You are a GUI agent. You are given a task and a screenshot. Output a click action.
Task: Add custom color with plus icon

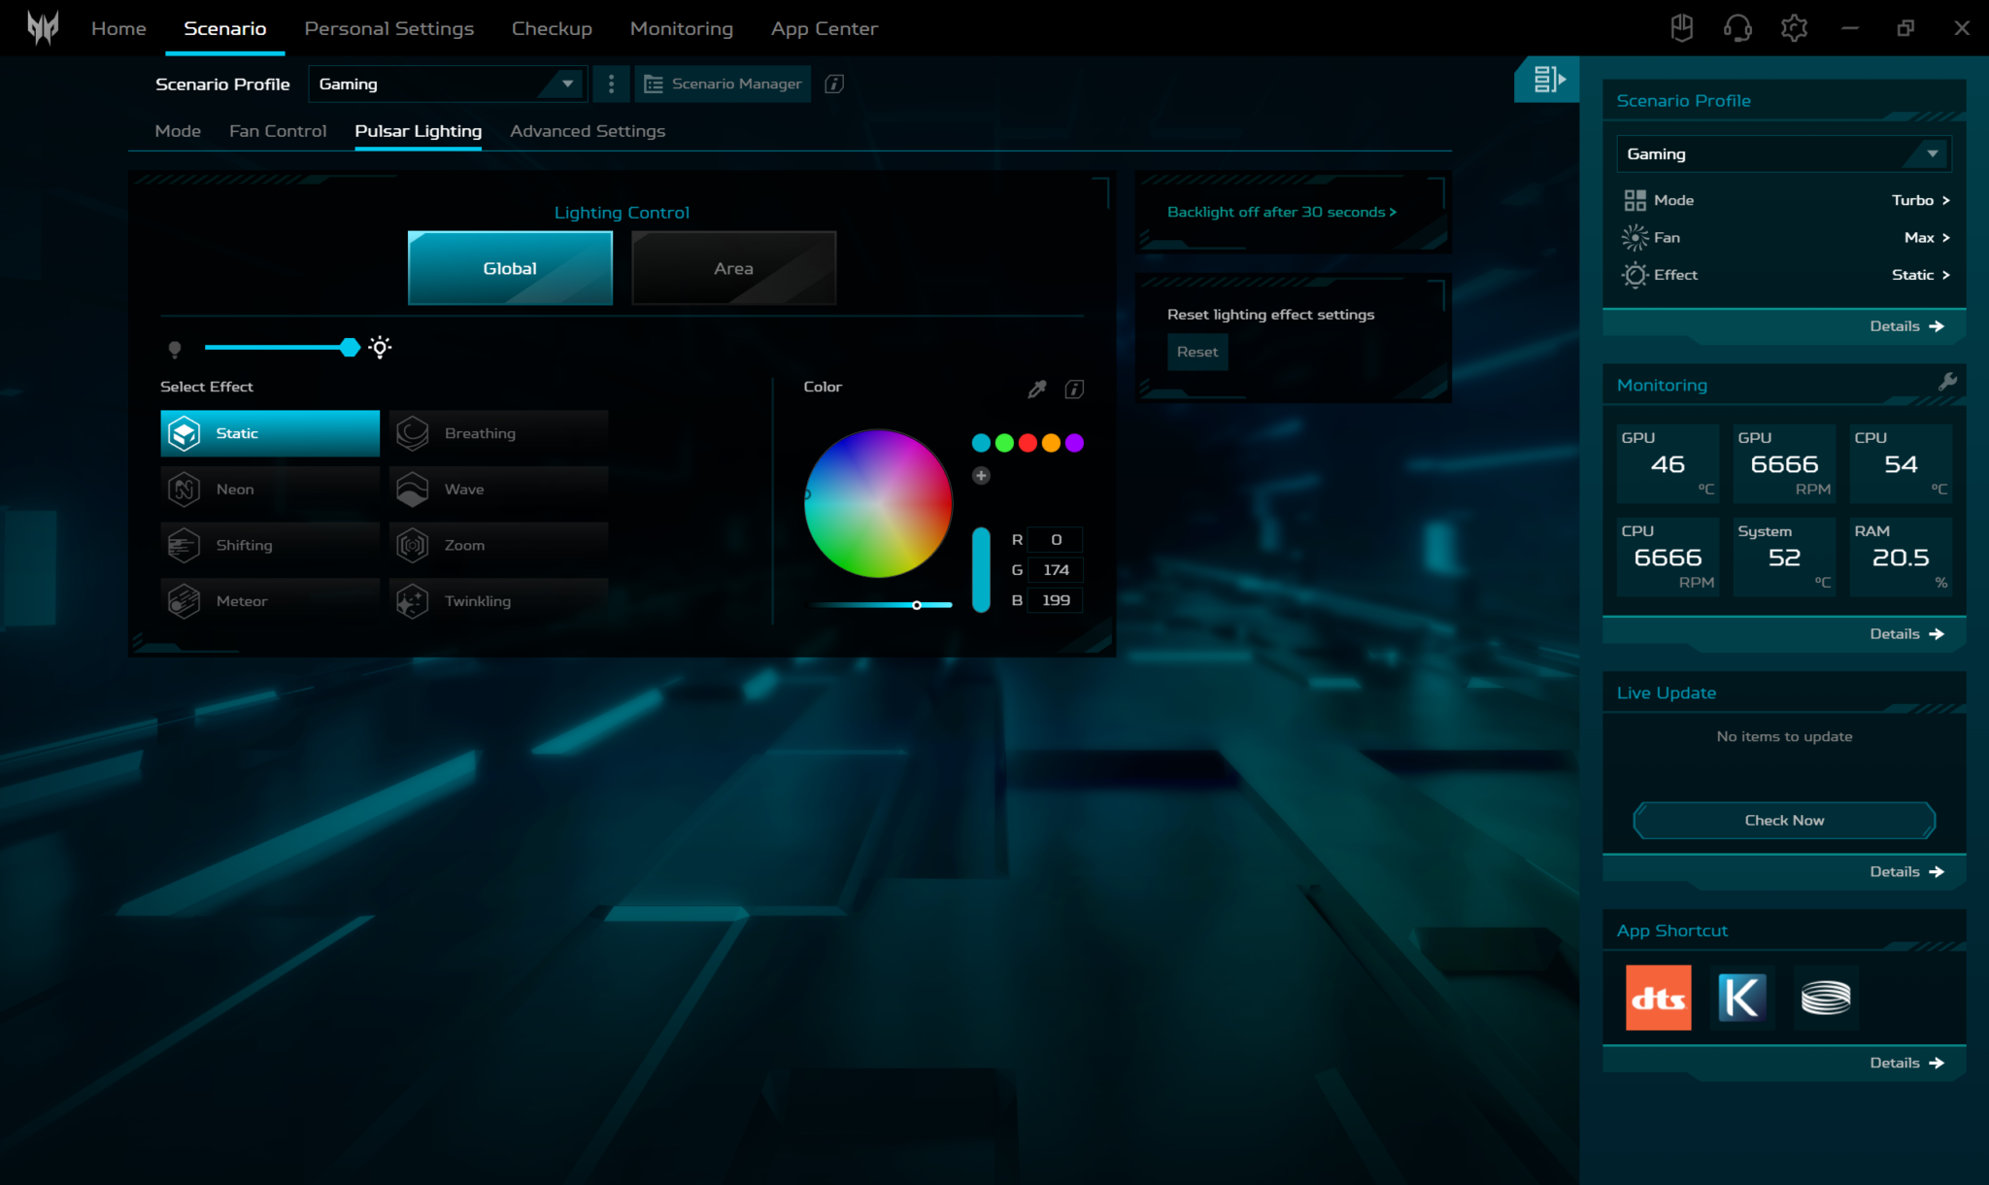pos(981,476)
